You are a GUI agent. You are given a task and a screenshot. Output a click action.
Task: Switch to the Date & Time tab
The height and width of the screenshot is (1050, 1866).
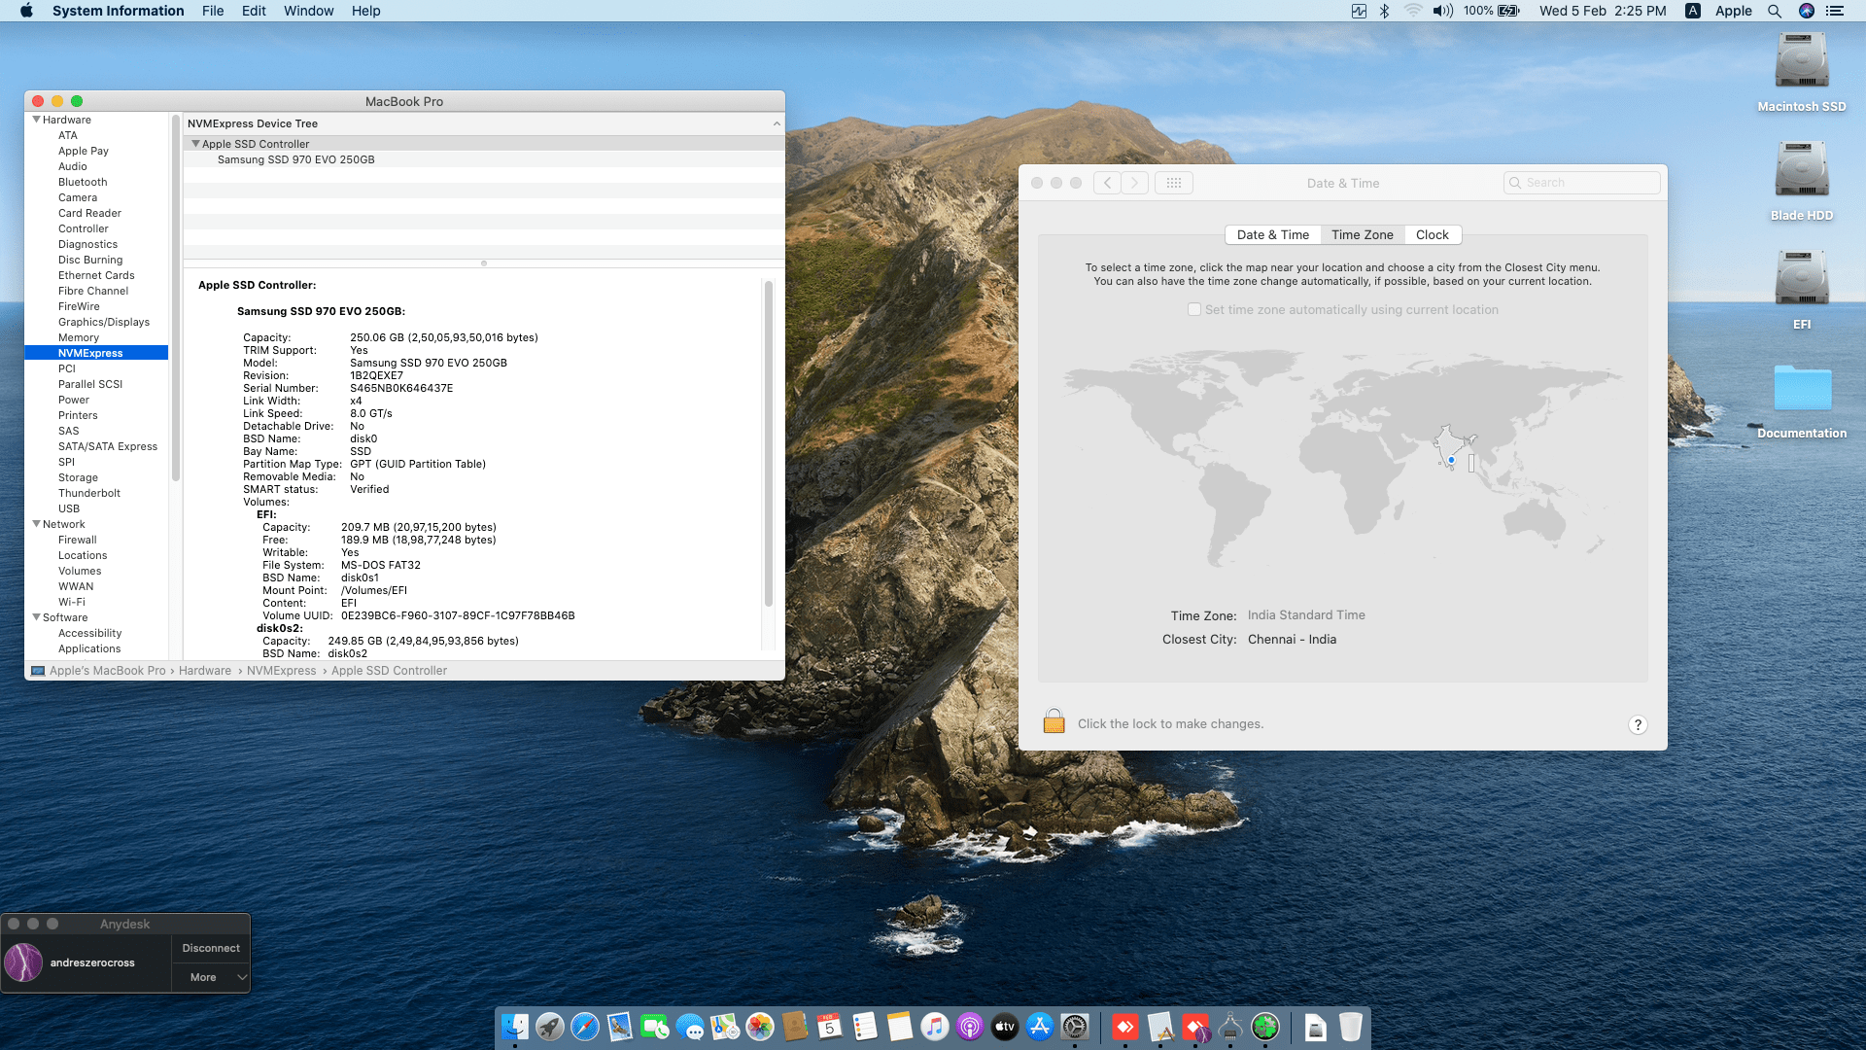(1272, 234)
